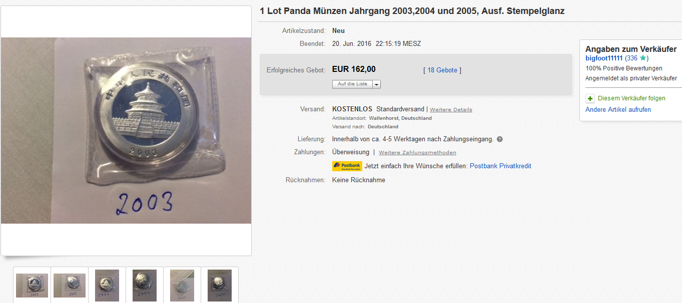
Task: Click the delivery info question mark icon
Action: click(x=499, y=139)
